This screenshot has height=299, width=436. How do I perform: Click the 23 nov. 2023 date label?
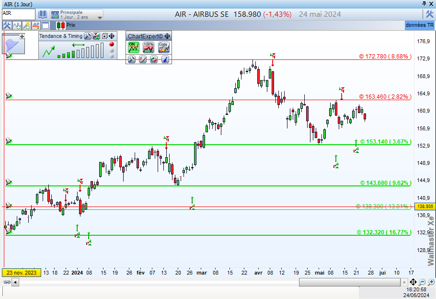coord(22,273)
